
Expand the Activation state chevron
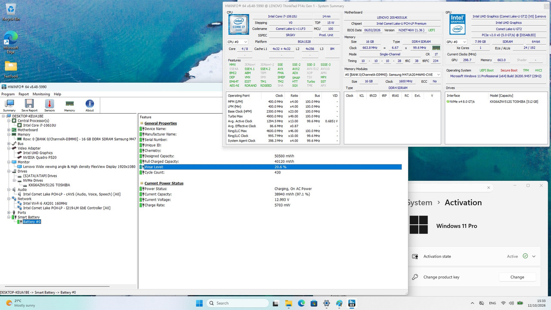click(534, 256)
